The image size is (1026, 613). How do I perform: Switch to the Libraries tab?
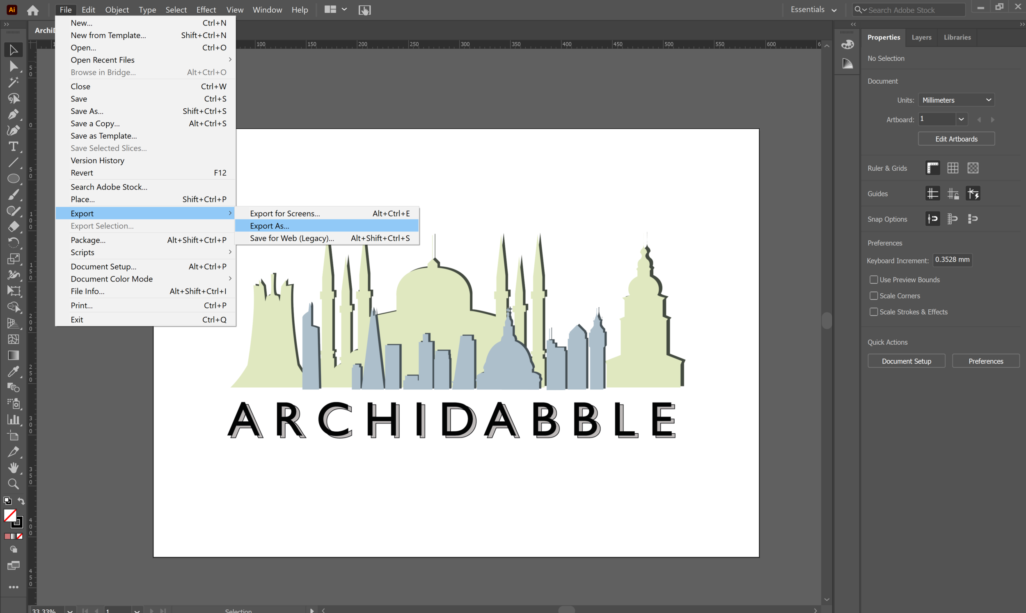[x=957, y=37]
